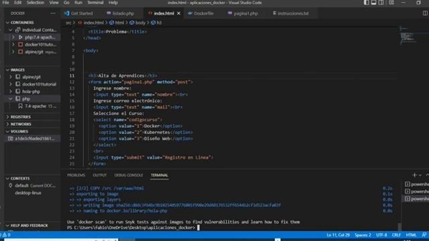Select the stopped alpine/git container icon

tap(21, 52)
